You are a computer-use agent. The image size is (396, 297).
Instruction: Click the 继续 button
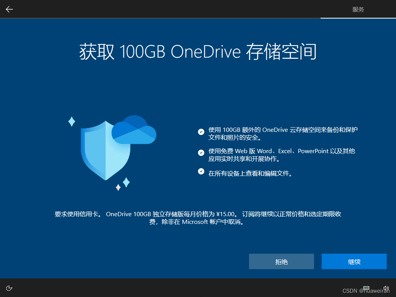pyautogui.click(x=354, y=261)
